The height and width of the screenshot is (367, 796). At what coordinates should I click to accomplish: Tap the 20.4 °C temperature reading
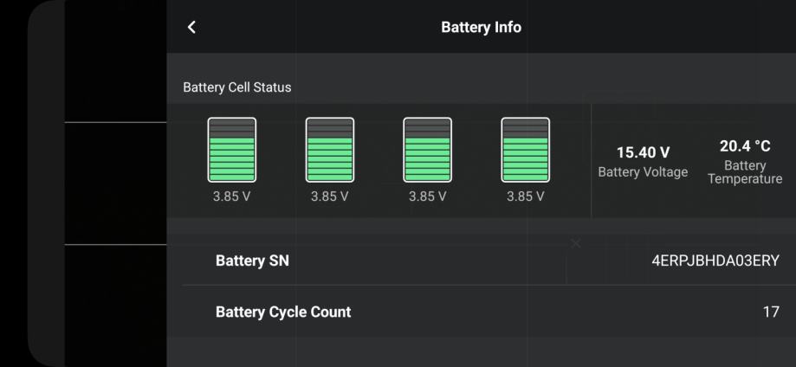pyautogui.click(x=745, y=147)
